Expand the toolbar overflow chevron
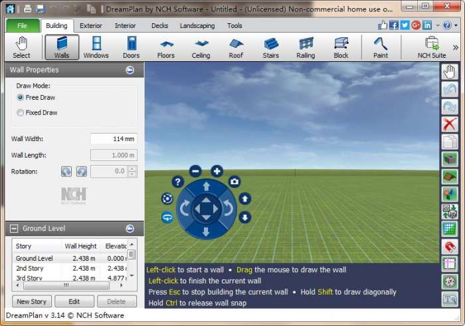 (456, 47)
